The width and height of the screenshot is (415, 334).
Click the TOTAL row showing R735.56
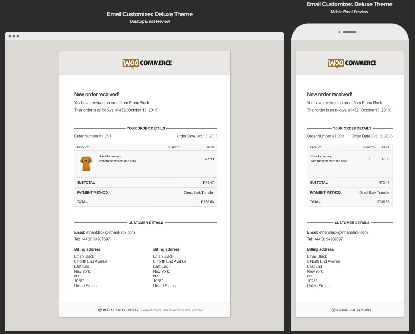(x=145, y=201)
